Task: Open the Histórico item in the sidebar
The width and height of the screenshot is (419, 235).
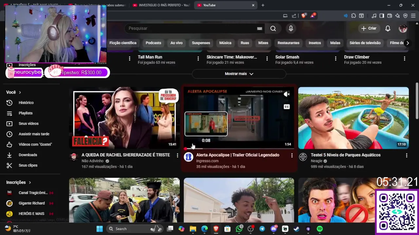Action: pos(26,102)
